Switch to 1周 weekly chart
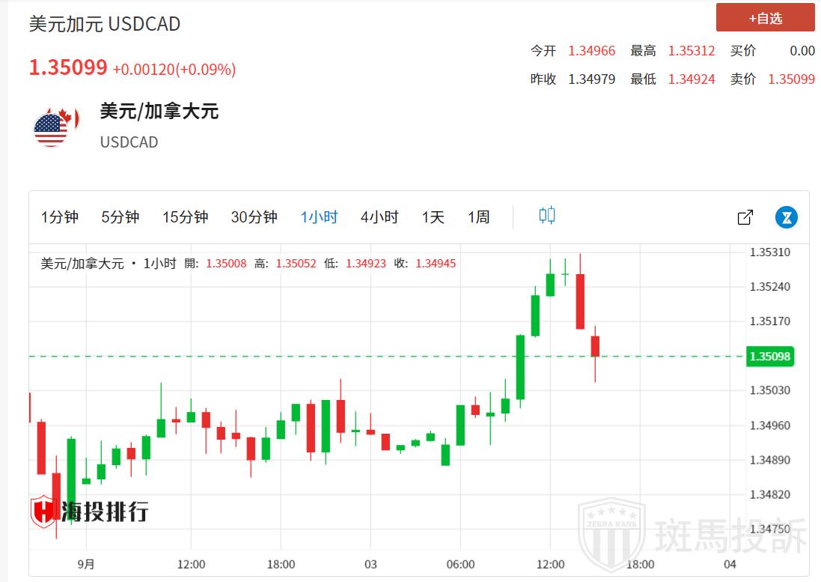The width and height of the screenshot is (821, 582). [x=478, y=217]
